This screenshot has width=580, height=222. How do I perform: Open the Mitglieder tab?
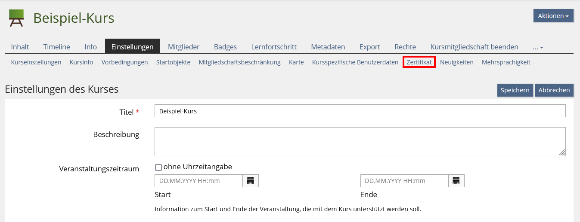click(183, 47)
